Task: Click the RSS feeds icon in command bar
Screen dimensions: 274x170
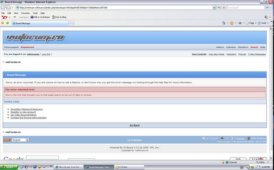Action: 232,23
